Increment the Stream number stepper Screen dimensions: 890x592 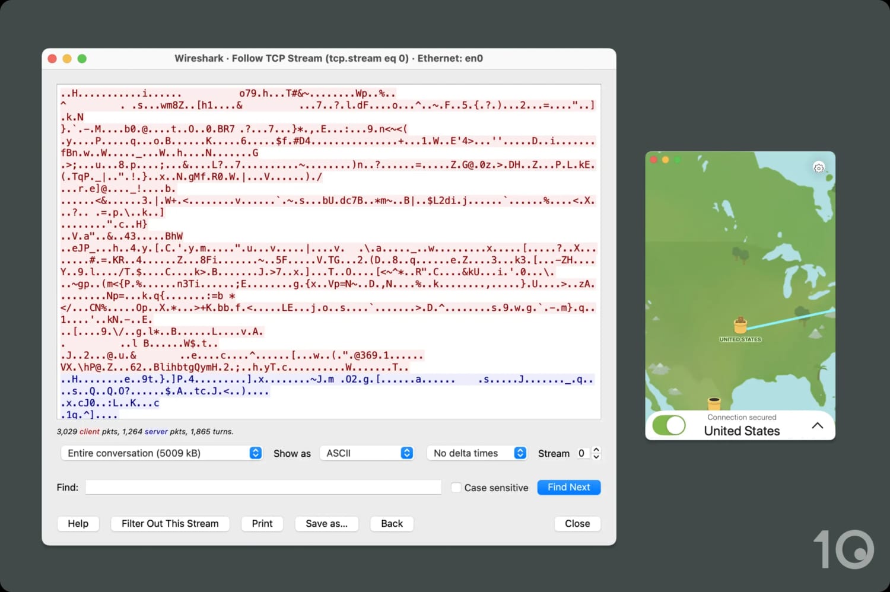pyautogui.click(x=595, y=450)
